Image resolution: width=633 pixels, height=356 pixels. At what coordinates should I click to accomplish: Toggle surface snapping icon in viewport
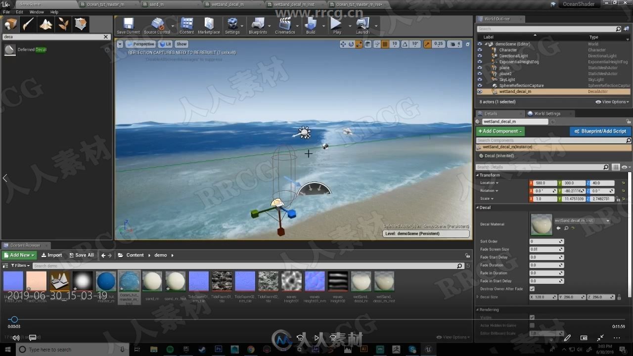tap(377, 44)
